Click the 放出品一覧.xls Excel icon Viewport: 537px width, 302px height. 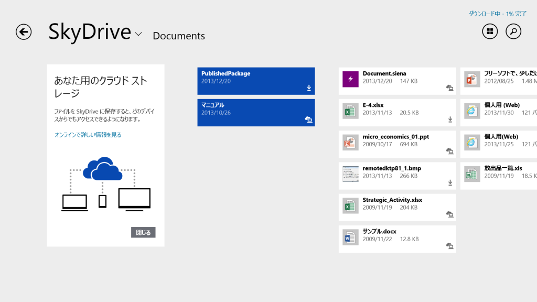(472, 174)
